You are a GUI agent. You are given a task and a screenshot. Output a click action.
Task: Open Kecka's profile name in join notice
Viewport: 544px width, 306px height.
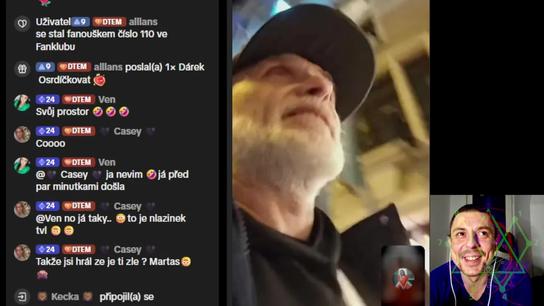click(x=65, y=297)
